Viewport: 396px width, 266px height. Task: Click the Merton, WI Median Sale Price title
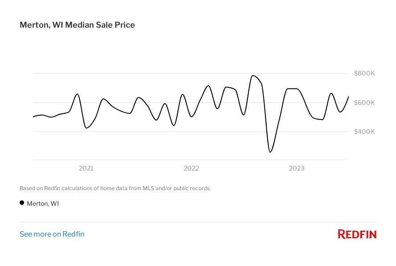[x=77, y=25]
